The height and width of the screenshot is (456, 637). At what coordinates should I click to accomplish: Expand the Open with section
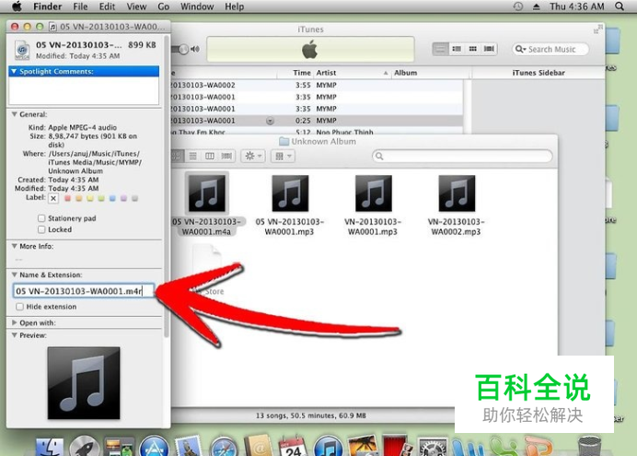[15, 322]
